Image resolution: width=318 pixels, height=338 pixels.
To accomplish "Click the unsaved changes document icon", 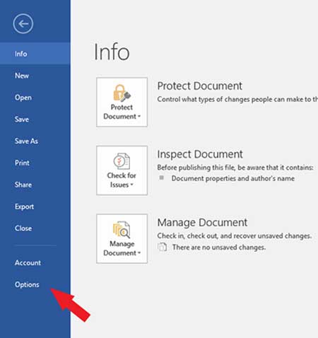I will (x=162, y=247).
